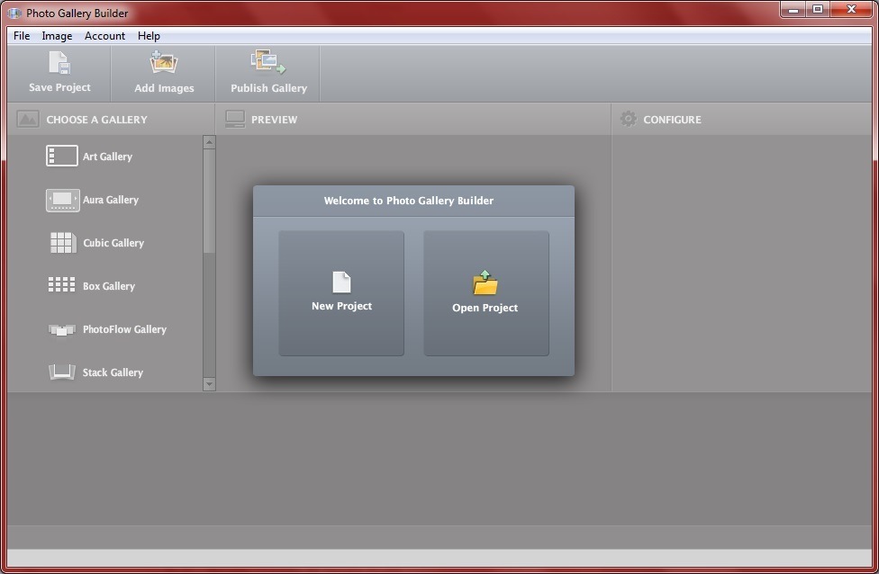Image resolution: width=879 pixels, height=574 pixels.
Task: Click the gear icon on the Configure header
Action: [628, 119]
